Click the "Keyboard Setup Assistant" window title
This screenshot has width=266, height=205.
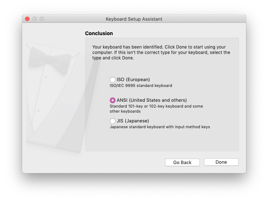pyautogui.click(x=134, y=19)
